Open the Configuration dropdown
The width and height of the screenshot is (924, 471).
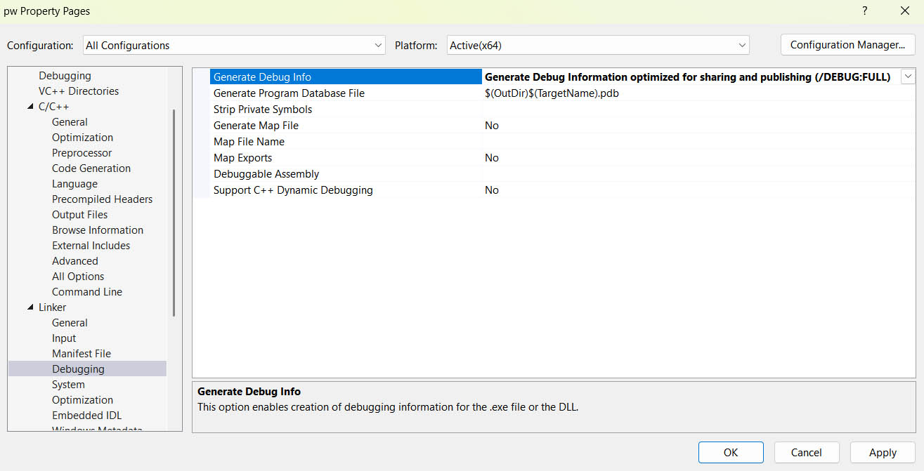click(x=234, y=45)
